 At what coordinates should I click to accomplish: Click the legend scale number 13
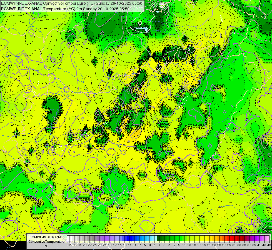[x=189, y=245]
